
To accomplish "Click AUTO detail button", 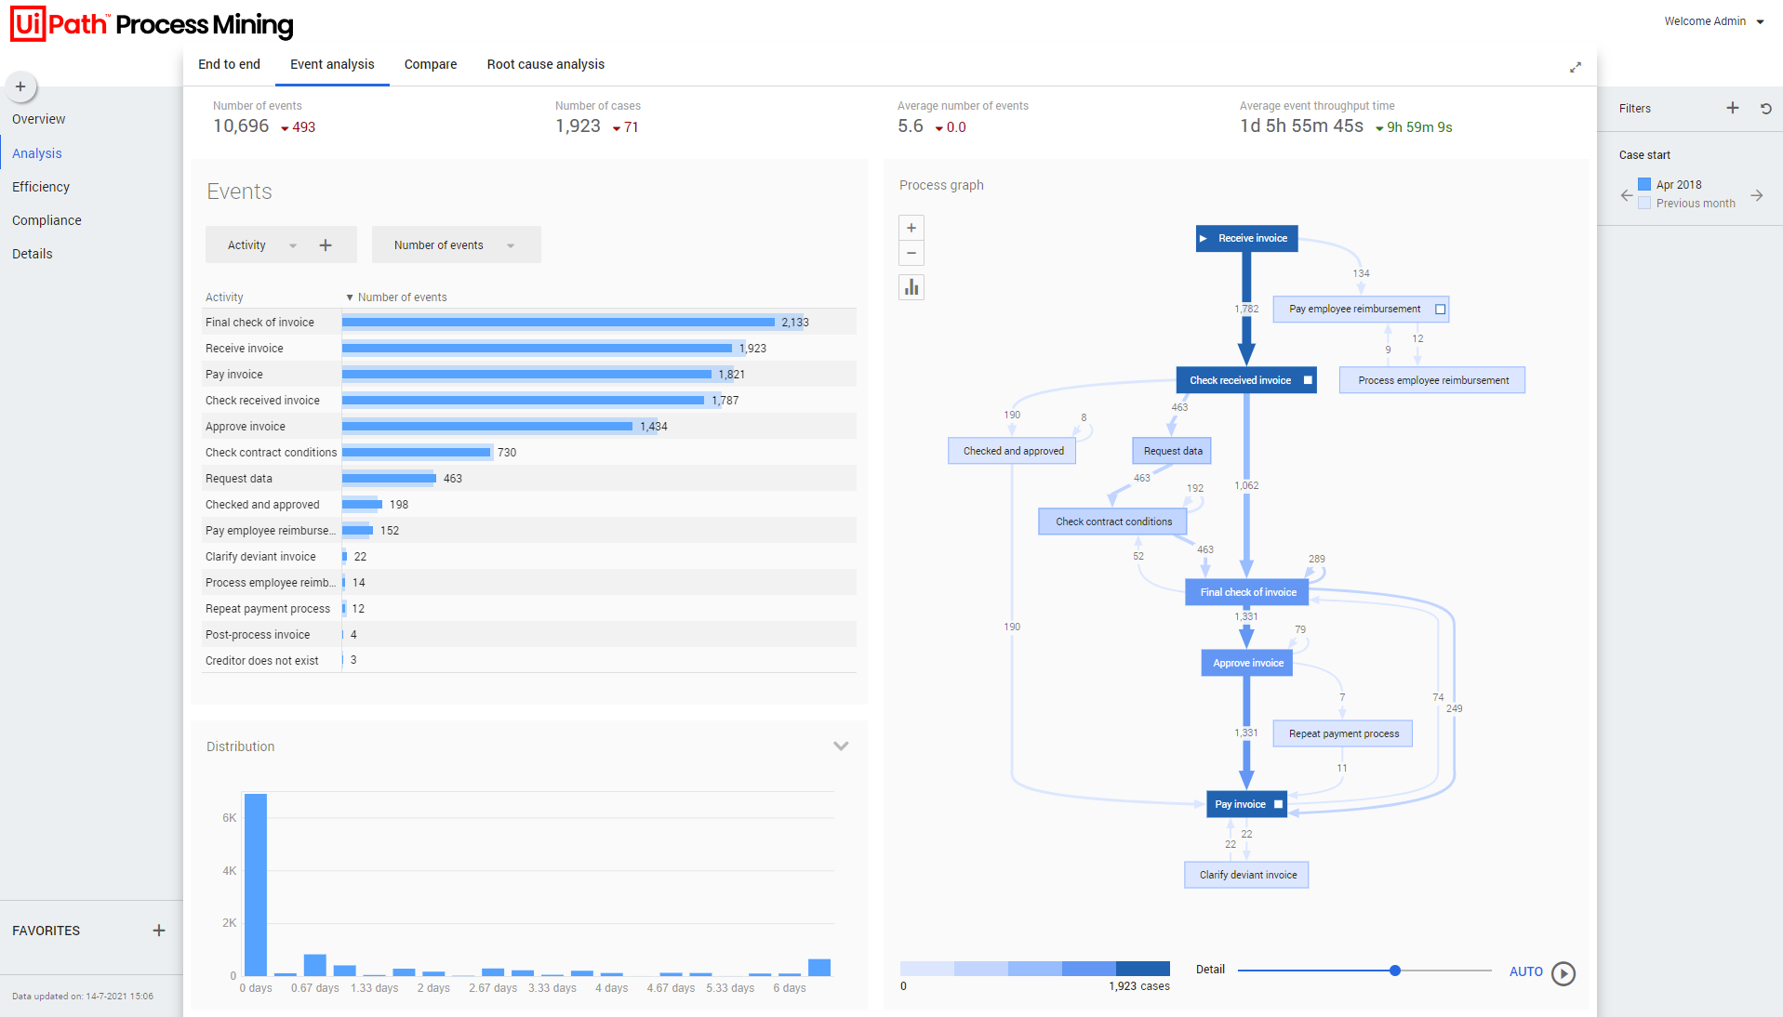I will [x=1525, y=971].
